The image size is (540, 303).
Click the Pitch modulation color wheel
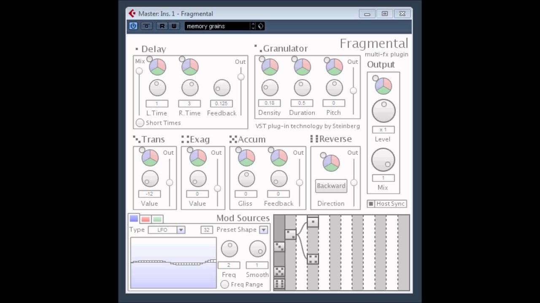tap(335, 66)
